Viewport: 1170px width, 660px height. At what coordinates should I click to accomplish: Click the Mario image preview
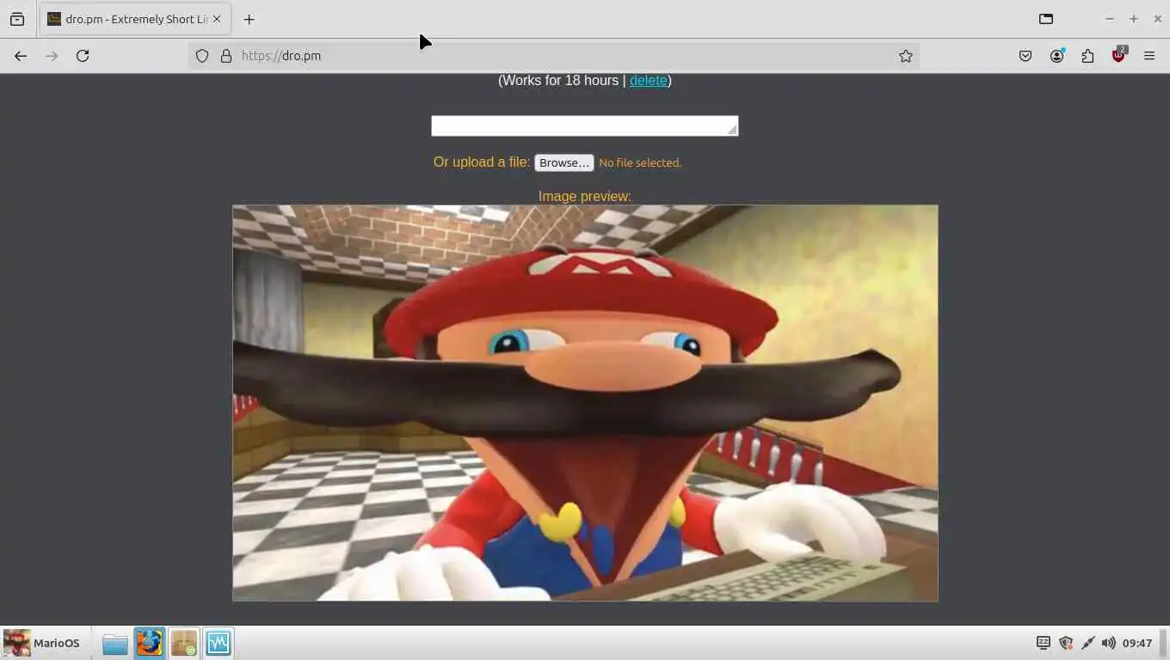pos(585,403)
